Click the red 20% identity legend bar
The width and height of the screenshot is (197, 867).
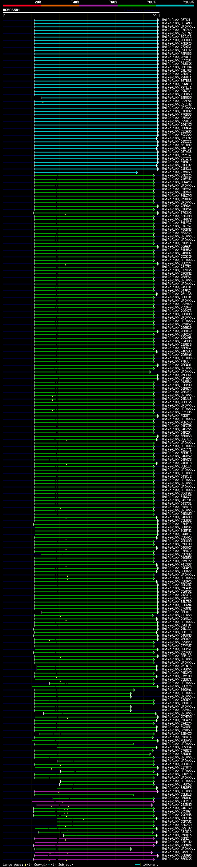pos(22,6)
